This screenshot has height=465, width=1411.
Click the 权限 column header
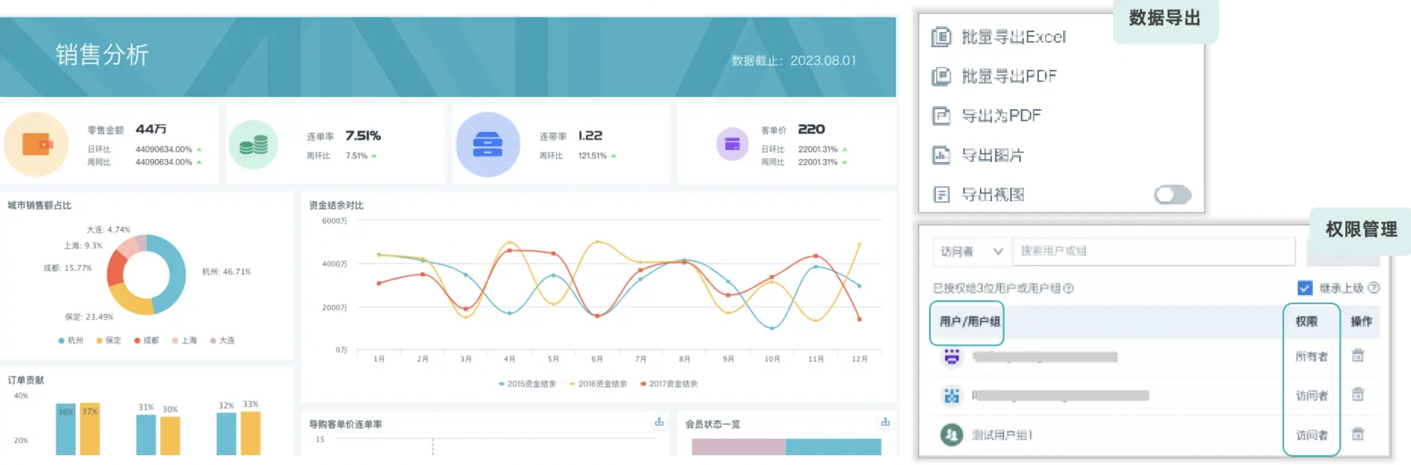[x=1306, y=322]
